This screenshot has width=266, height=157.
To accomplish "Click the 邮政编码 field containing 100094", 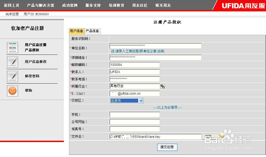I will tap(135, 65).
